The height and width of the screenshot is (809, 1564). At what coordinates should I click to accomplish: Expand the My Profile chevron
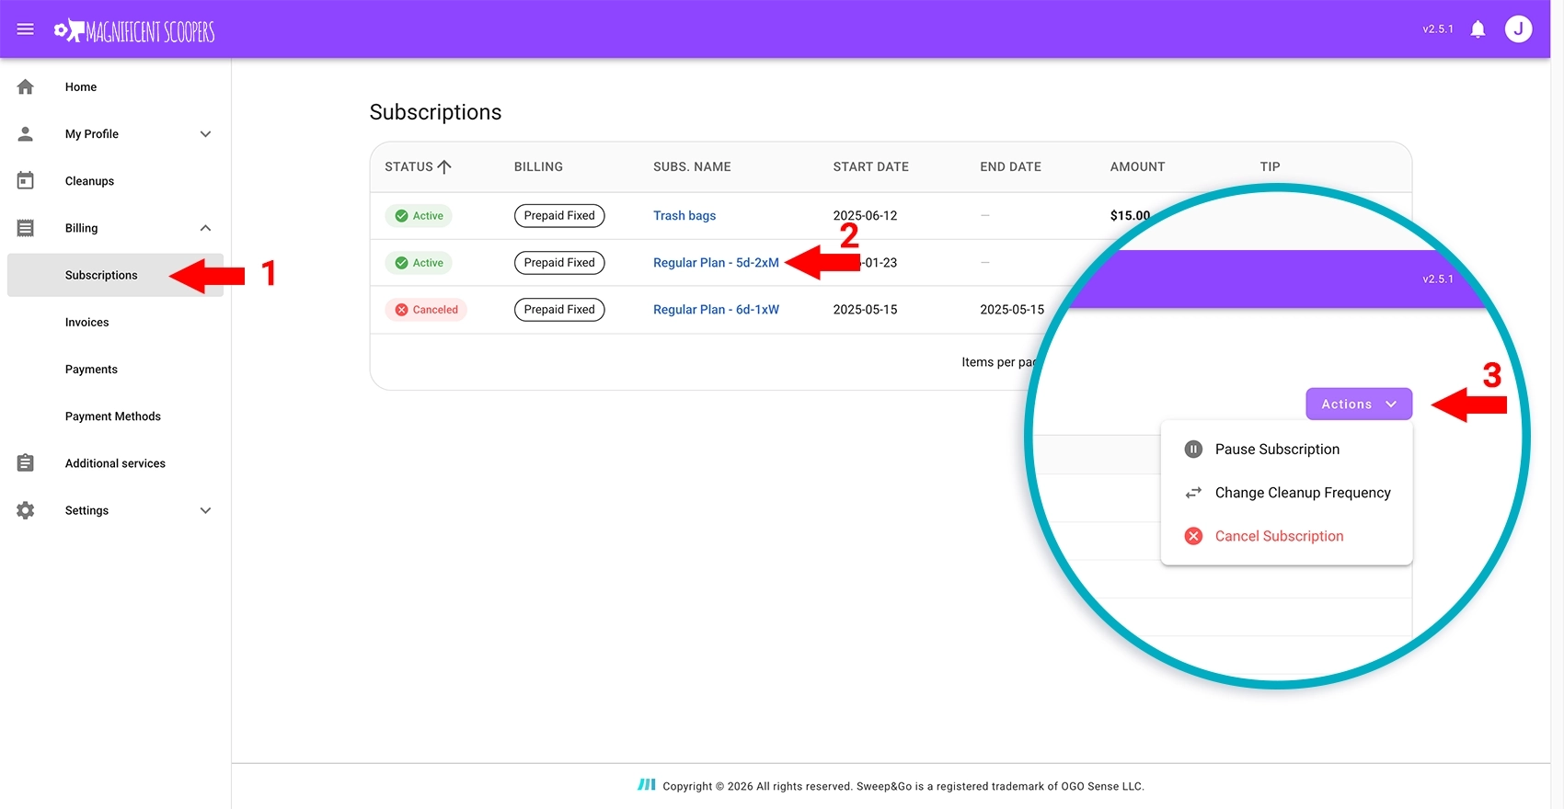click(x=205, y=134)
